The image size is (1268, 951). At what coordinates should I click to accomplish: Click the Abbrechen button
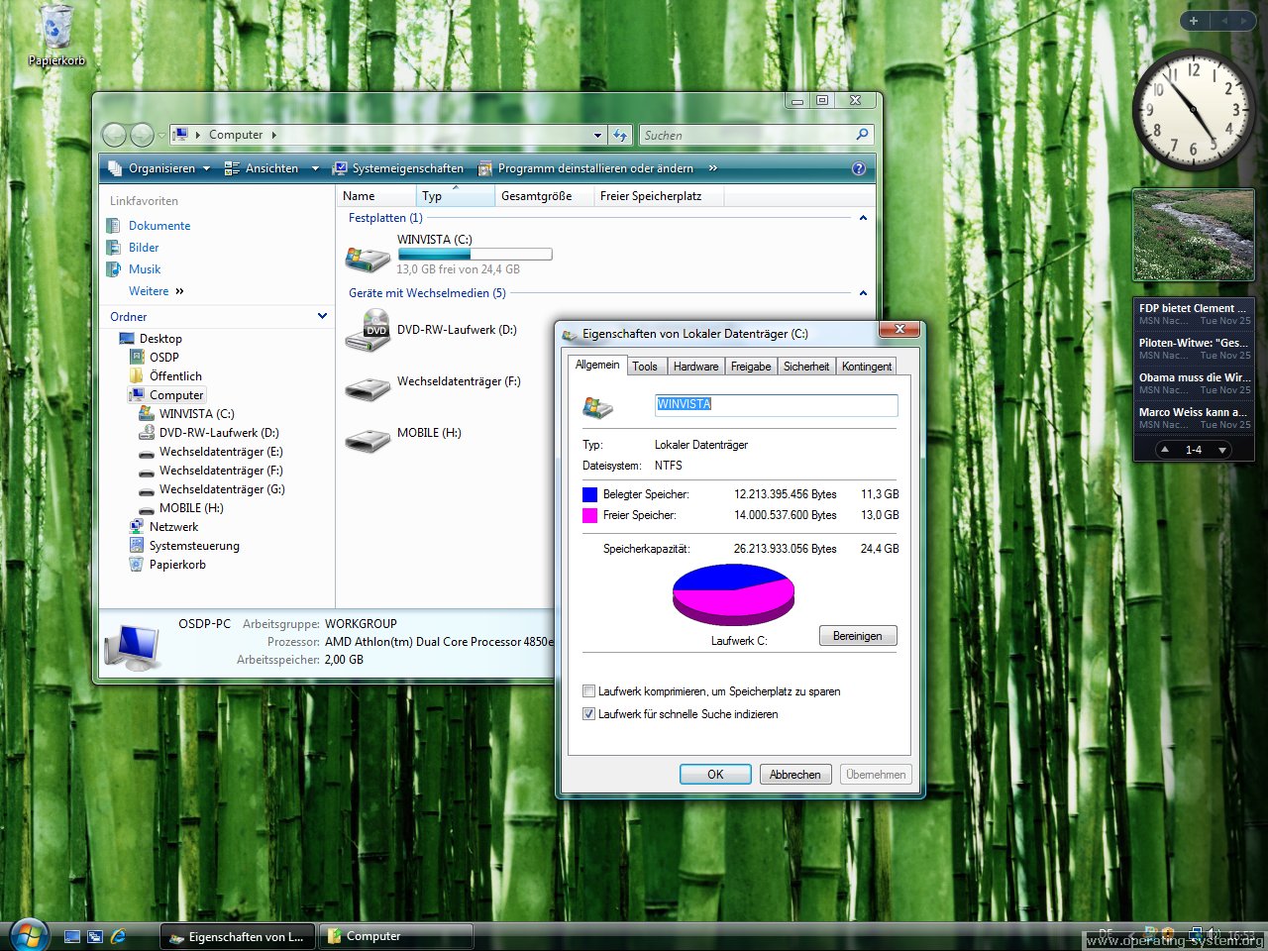tap(795, 775)
